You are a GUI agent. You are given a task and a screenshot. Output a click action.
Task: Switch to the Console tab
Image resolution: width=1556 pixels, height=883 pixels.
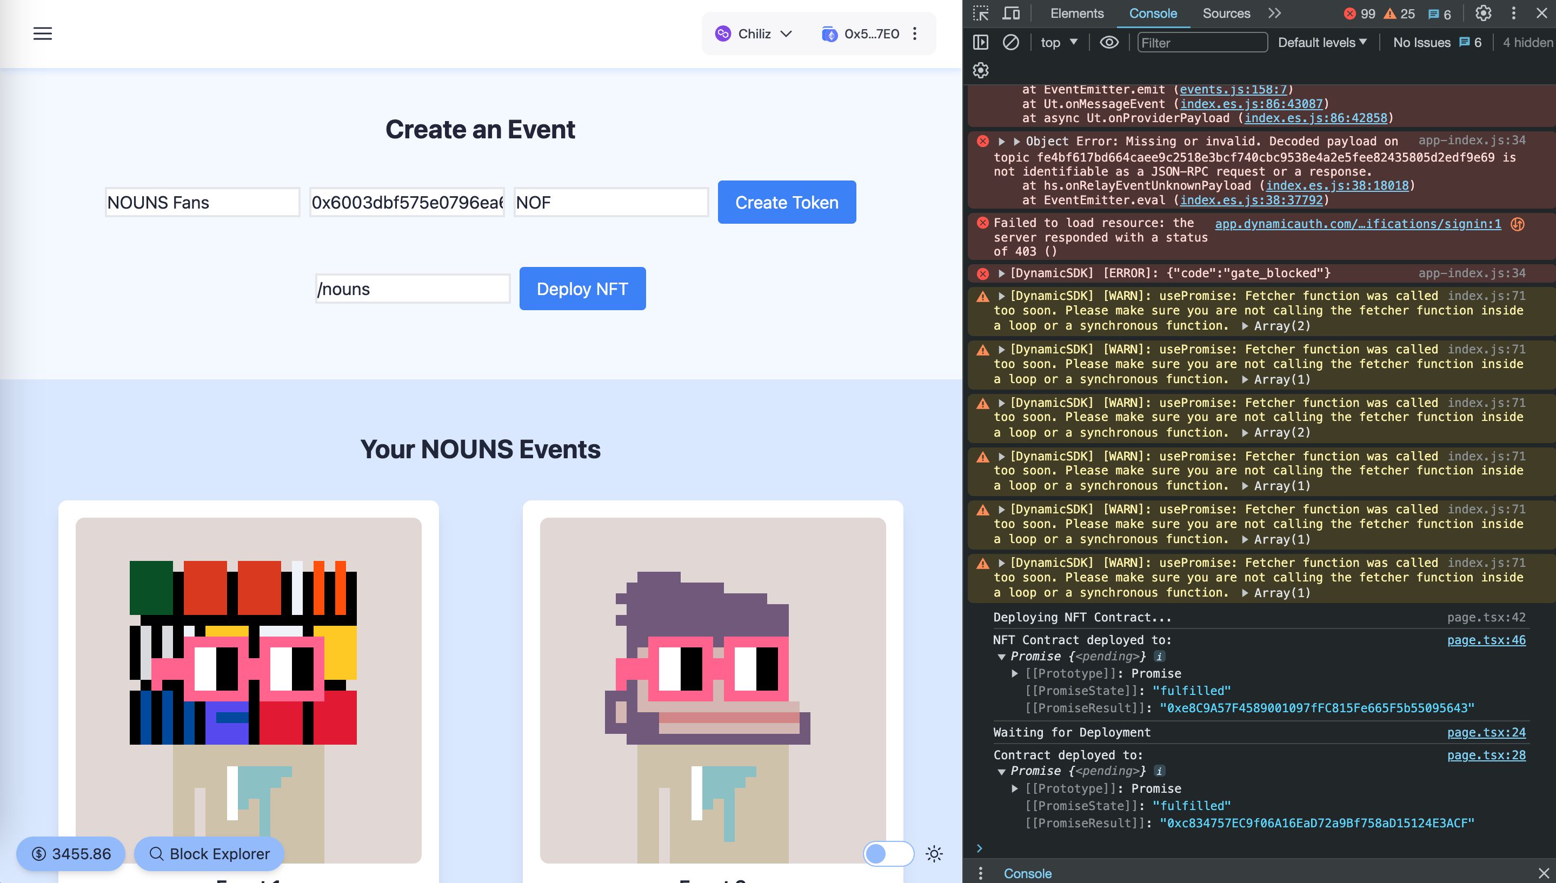click(1153, 14)
